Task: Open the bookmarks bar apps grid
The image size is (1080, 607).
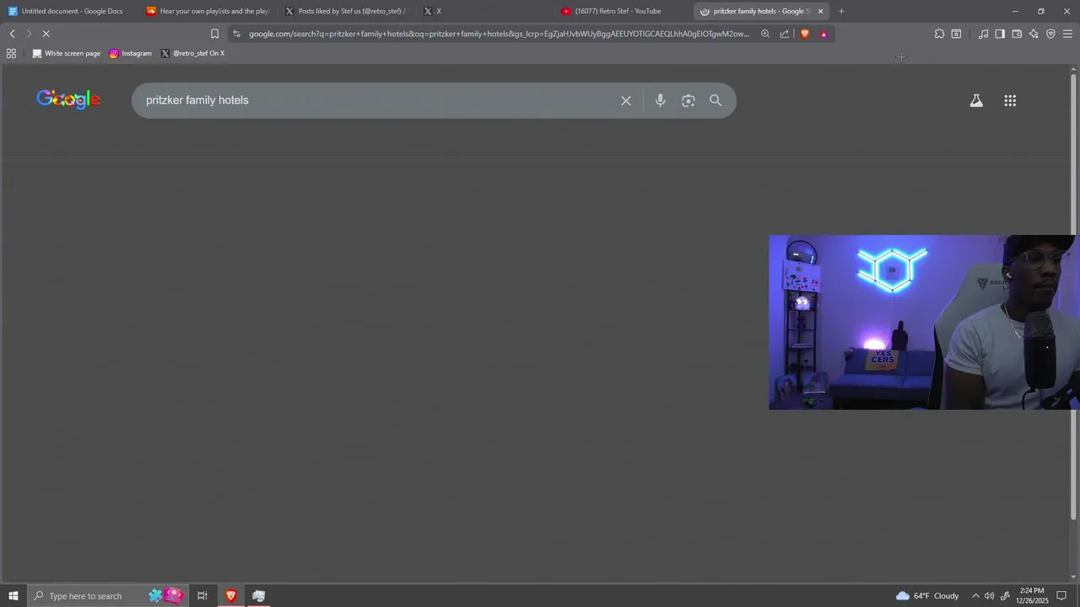Action: pyautogui.click(x=11, y=53)
